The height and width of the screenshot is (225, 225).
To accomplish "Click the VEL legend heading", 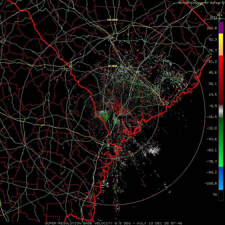I will coord(220,15).
